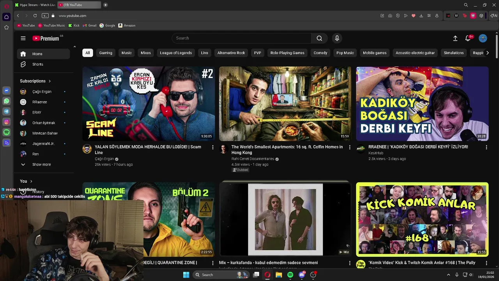The width and height of the screenshot is (499, 281).
Task: Open WhatsApp in Opera sidebar
Action: click(x=7, y=101)
